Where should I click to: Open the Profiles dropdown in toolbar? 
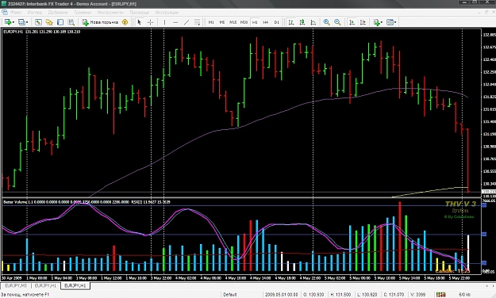pyautogui.click(x=23, y=22)
